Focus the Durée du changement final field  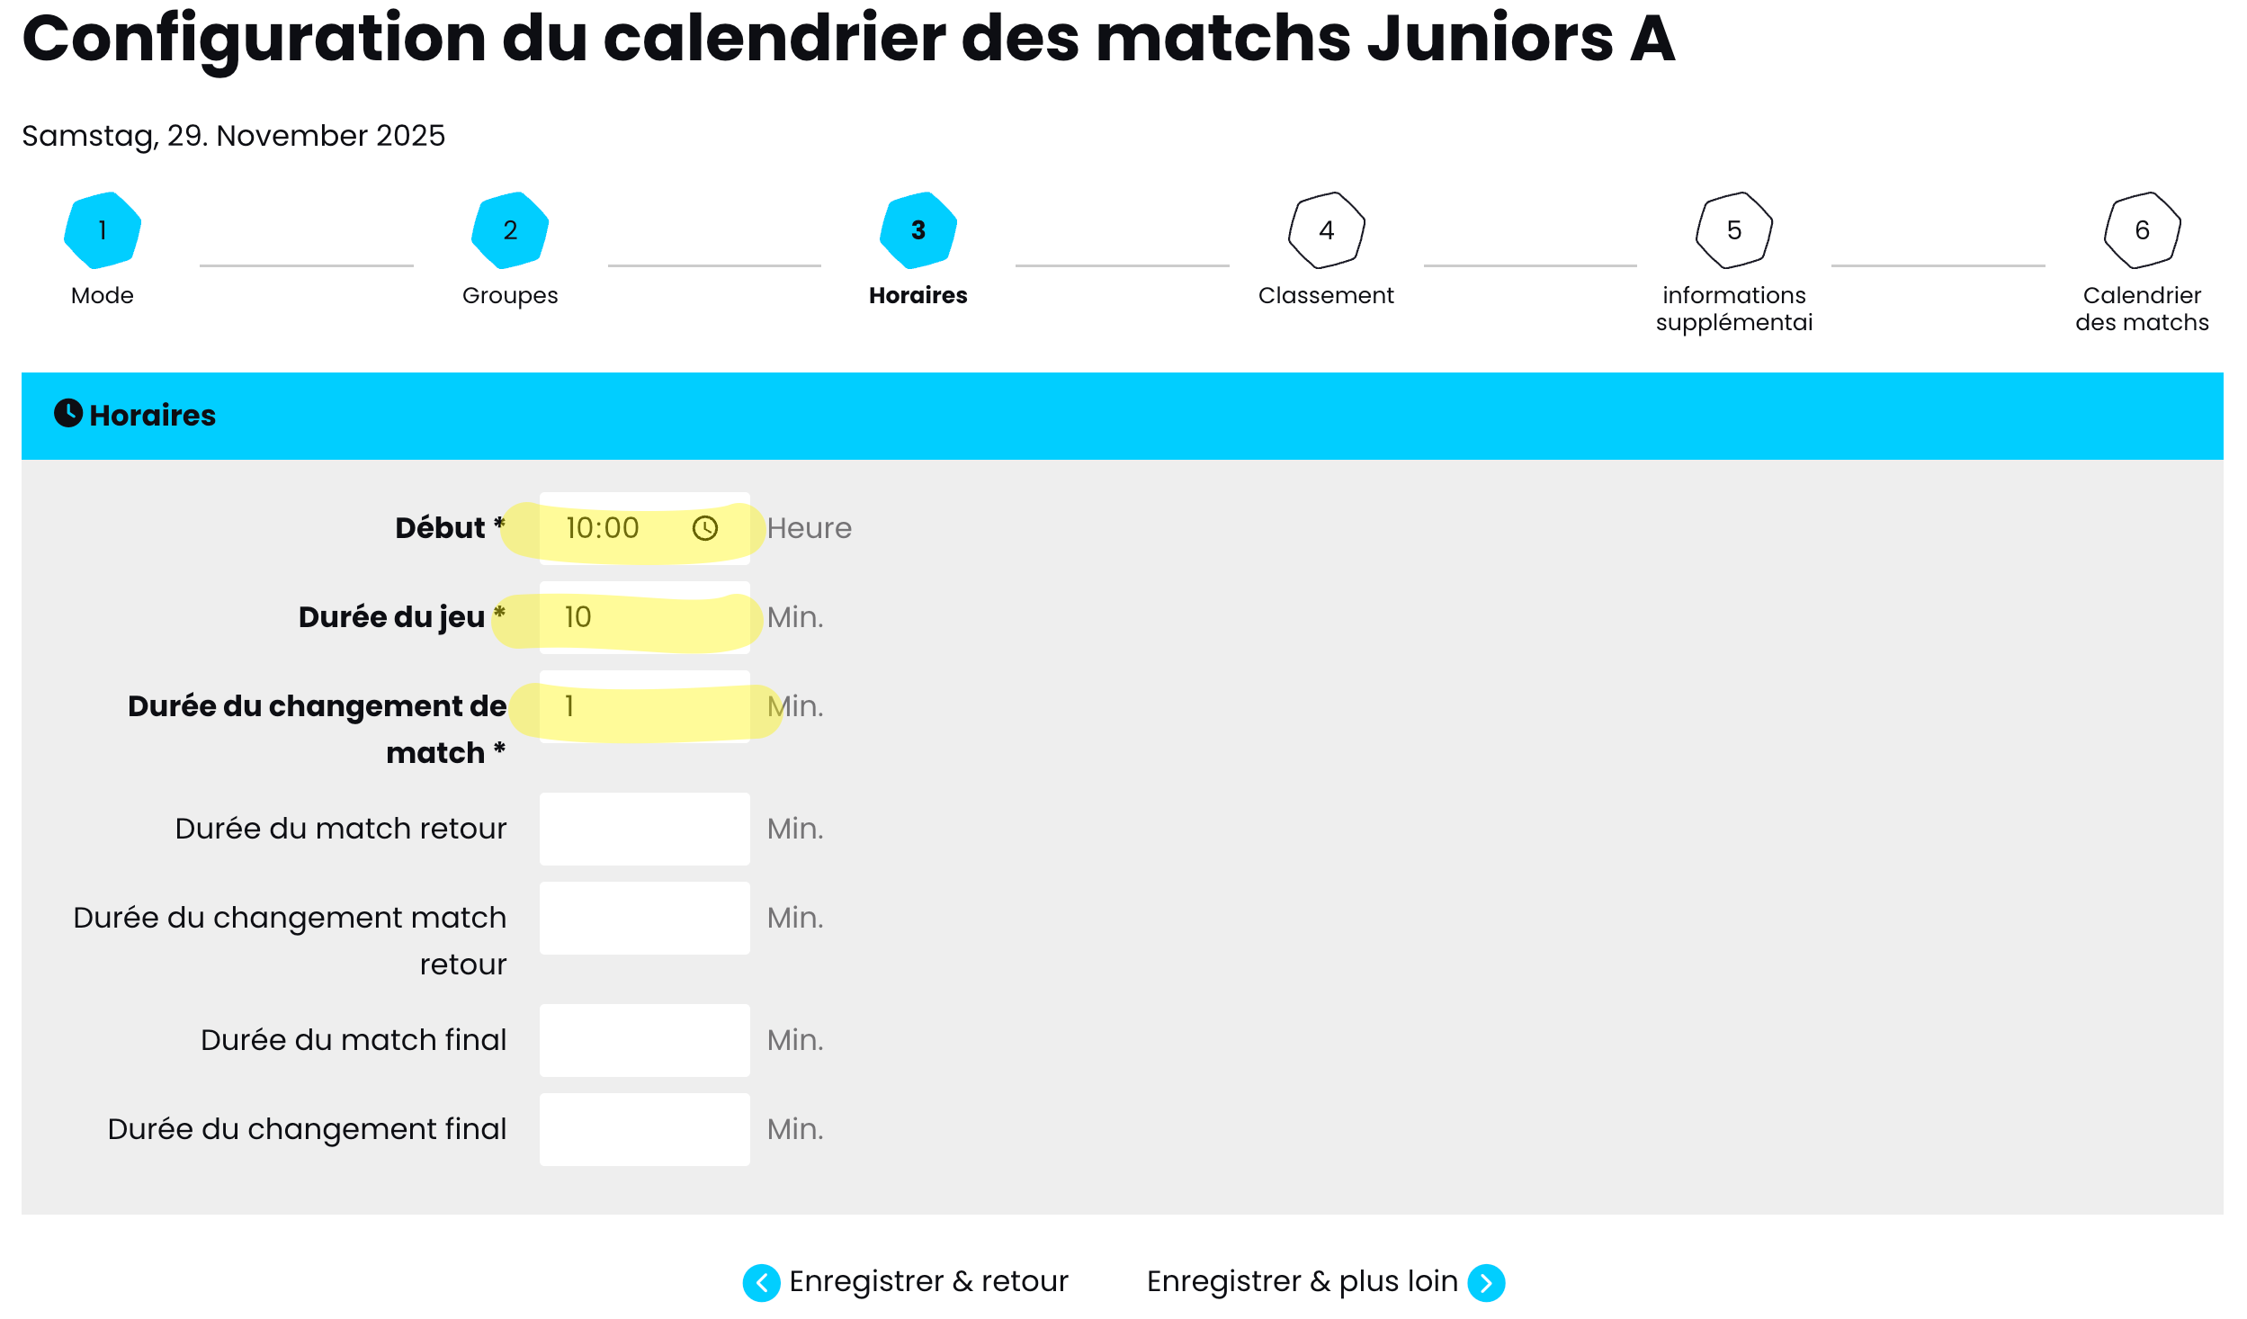(644, 1129)
